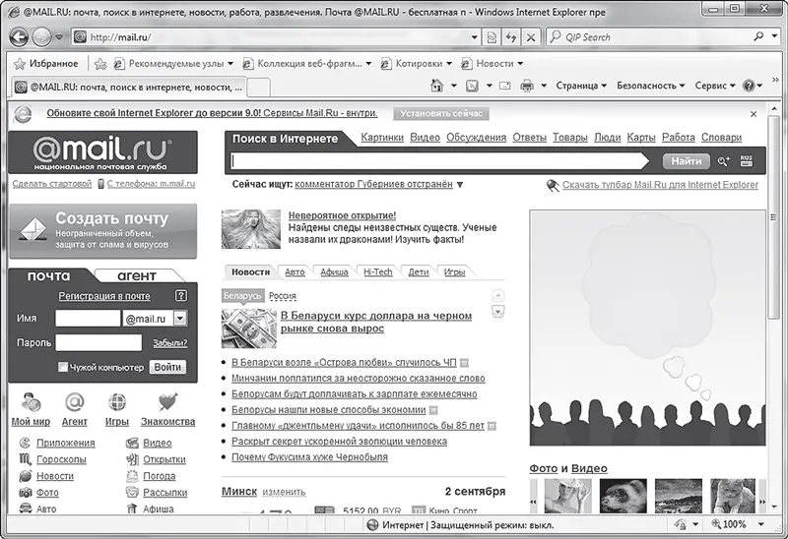788x539 pixels.
Task: Click the Home page house icon
Action: [x=437, y=86]
